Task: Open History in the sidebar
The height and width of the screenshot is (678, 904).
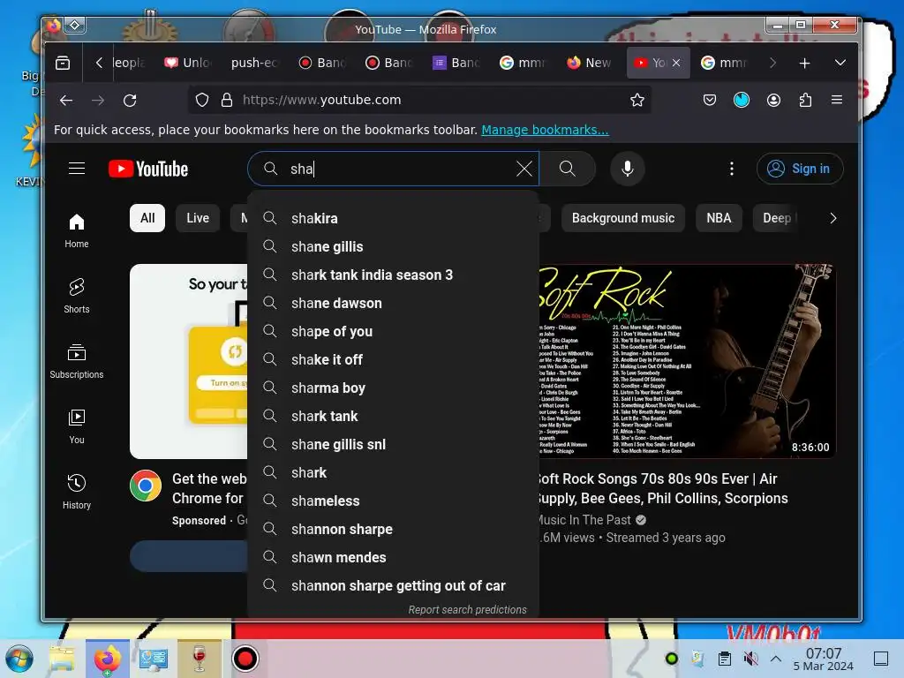Action: (77, 492)
